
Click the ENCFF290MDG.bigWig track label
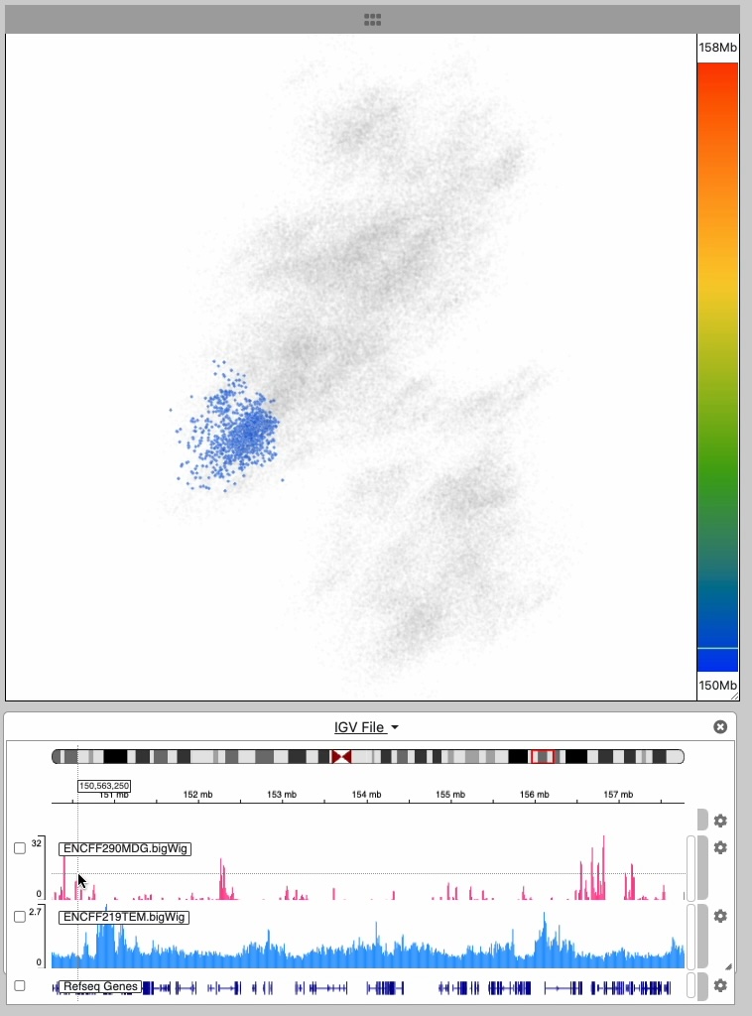[125, 848]
